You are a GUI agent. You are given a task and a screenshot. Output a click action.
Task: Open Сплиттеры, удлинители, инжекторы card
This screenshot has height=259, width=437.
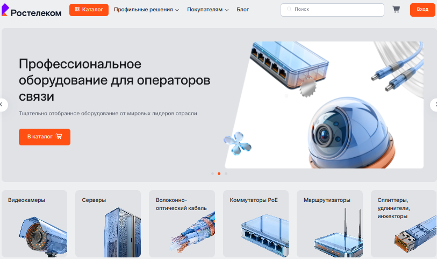404,223
